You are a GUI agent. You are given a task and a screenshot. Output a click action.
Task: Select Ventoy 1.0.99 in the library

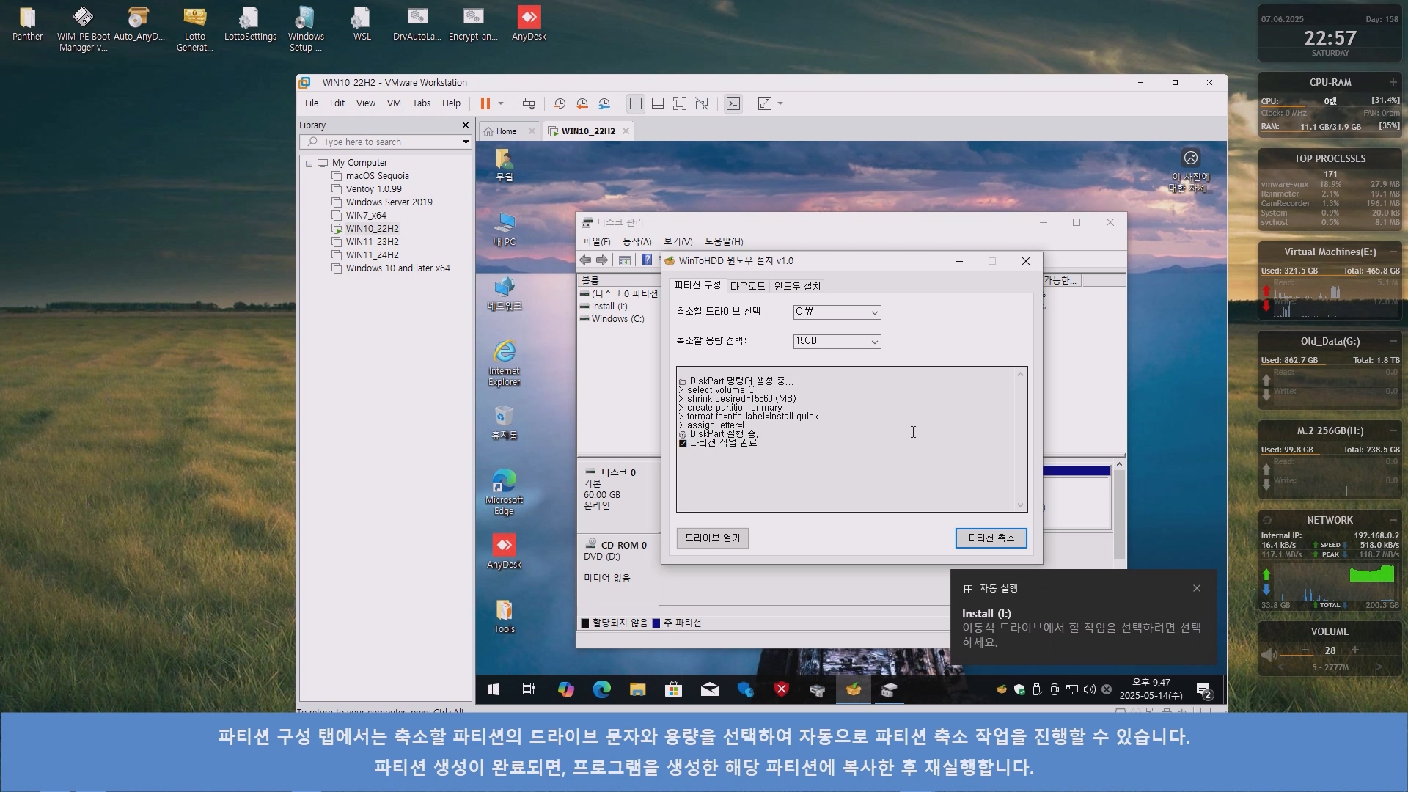point(373,189)
